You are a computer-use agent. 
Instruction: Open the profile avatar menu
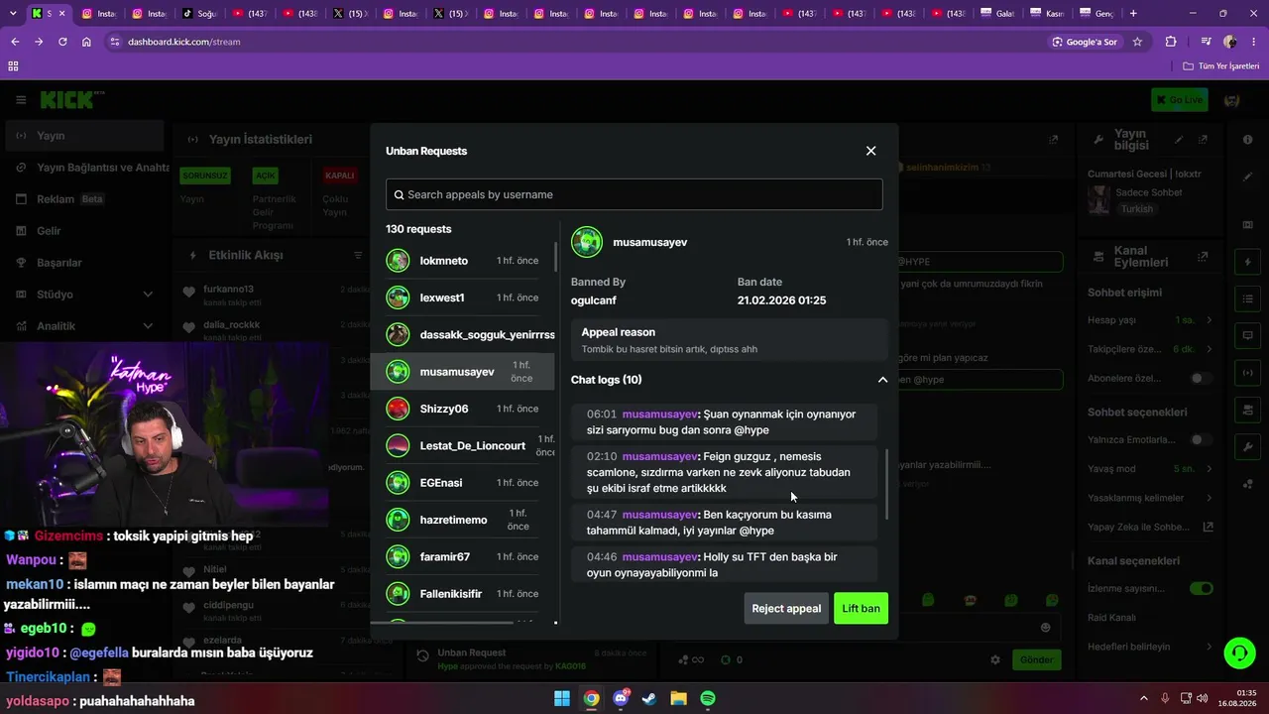point(1232,100)
